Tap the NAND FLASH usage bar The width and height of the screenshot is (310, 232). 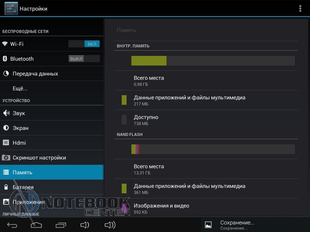(213, 149)
